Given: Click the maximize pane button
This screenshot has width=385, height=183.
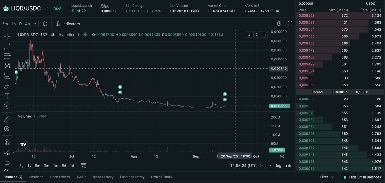Looking at the screenshot, I should (x=264, y=34).
